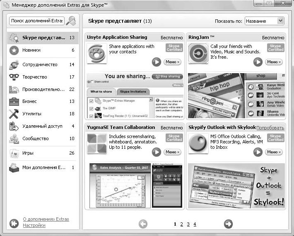Screen dimensions: 294x236
Task: Click the Бизнес briefcase icon
Action: 14,102
